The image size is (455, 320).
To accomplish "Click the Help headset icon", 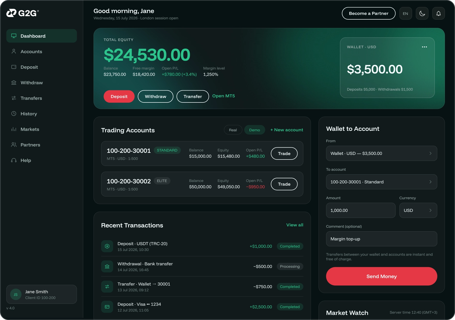I will [x=14, y=160].
